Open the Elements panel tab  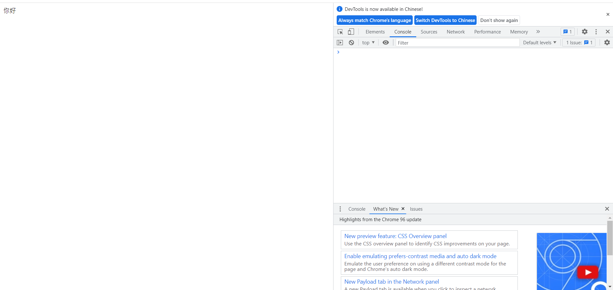pos(375,32)
